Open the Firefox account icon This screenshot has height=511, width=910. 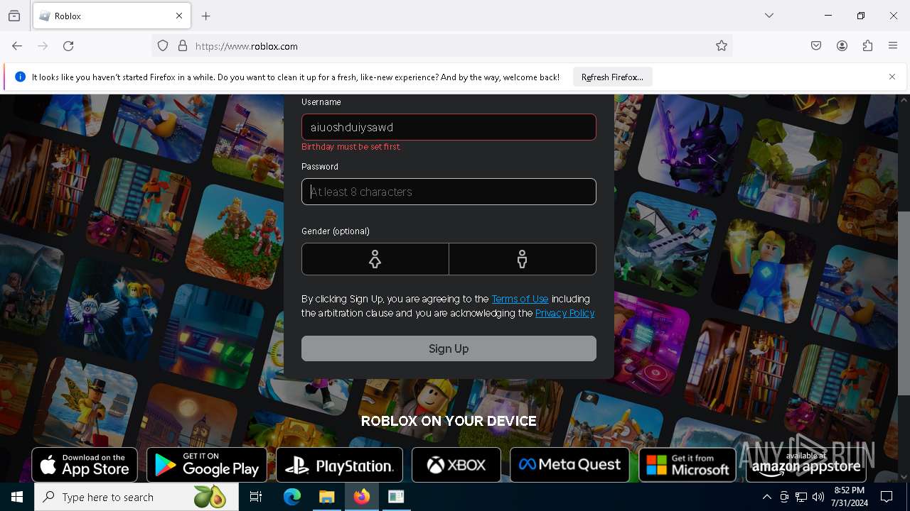pyautogui.click(x=842, y=46)
